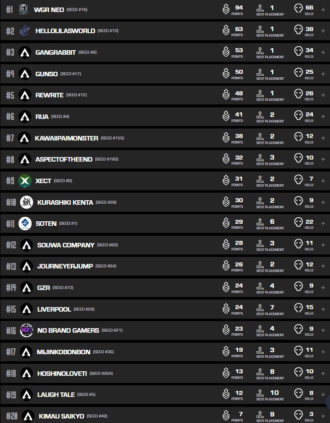Click the LAUGH TALE default Apex logo

[x=27, y=394]
